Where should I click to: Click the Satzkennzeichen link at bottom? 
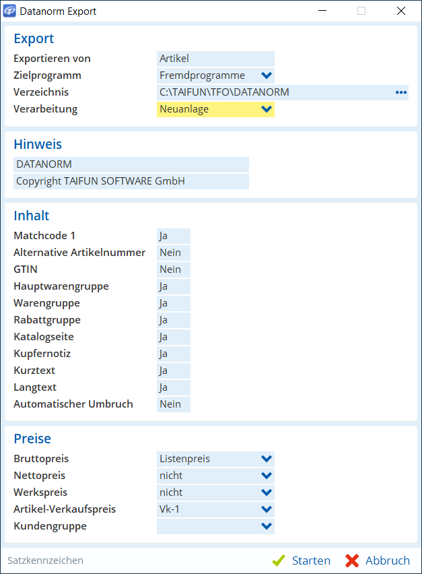[45, 561]
